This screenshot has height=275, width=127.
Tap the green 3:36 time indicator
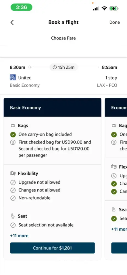pos(21,7)
